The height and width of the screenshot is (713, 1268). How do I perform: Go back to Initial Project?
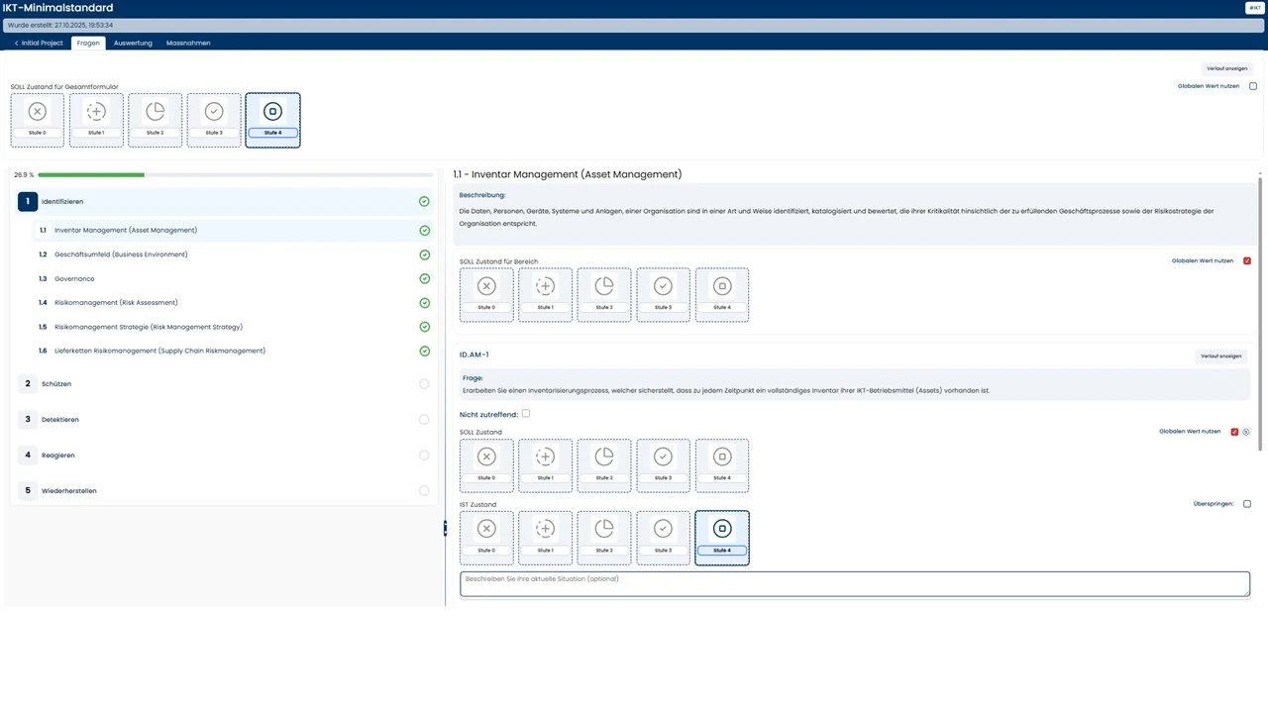[x=39, y=44]
